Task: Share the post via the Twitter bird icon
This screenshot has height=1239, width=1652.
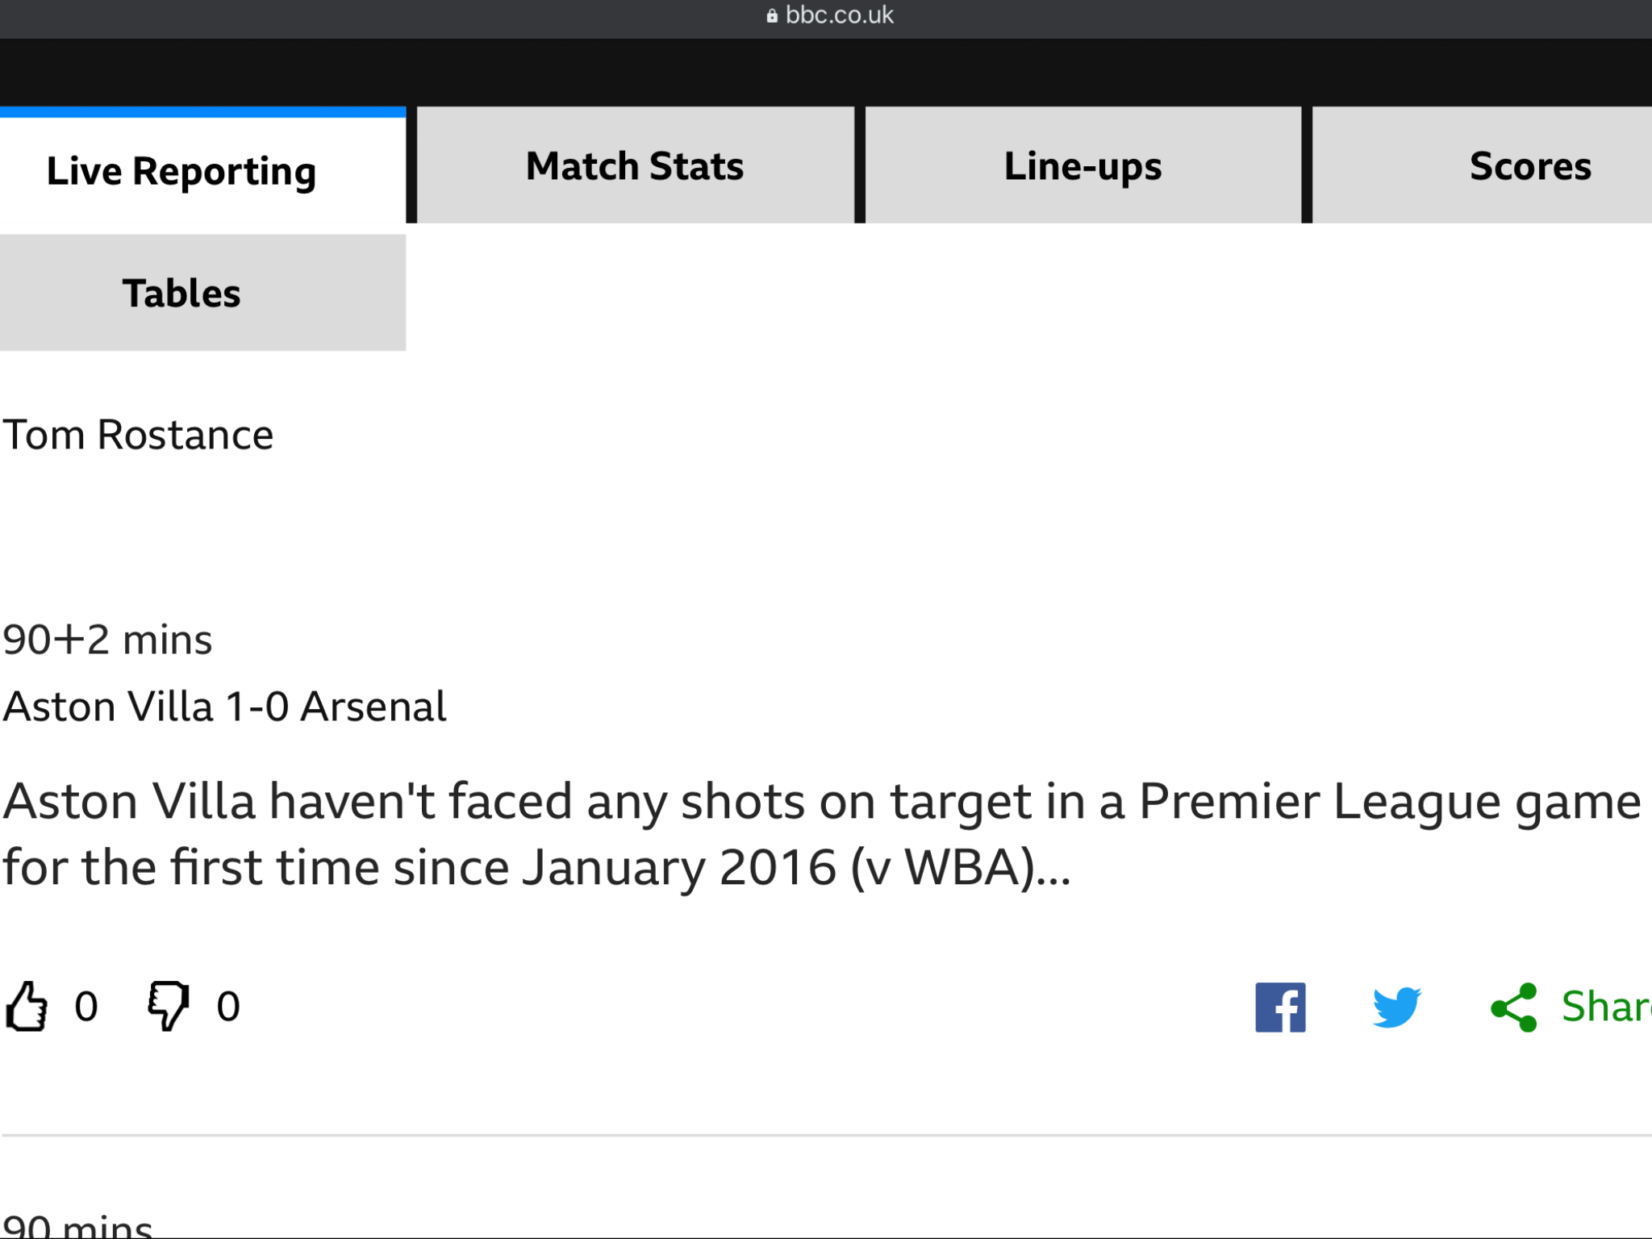Action: click(1396, 1007)
